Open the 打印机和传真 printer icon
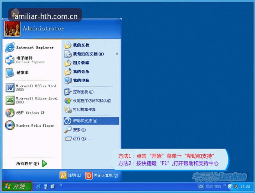Image resolution: width=255 pixels, height=193 pixels. pyautogui.click(x=68, y=110)
